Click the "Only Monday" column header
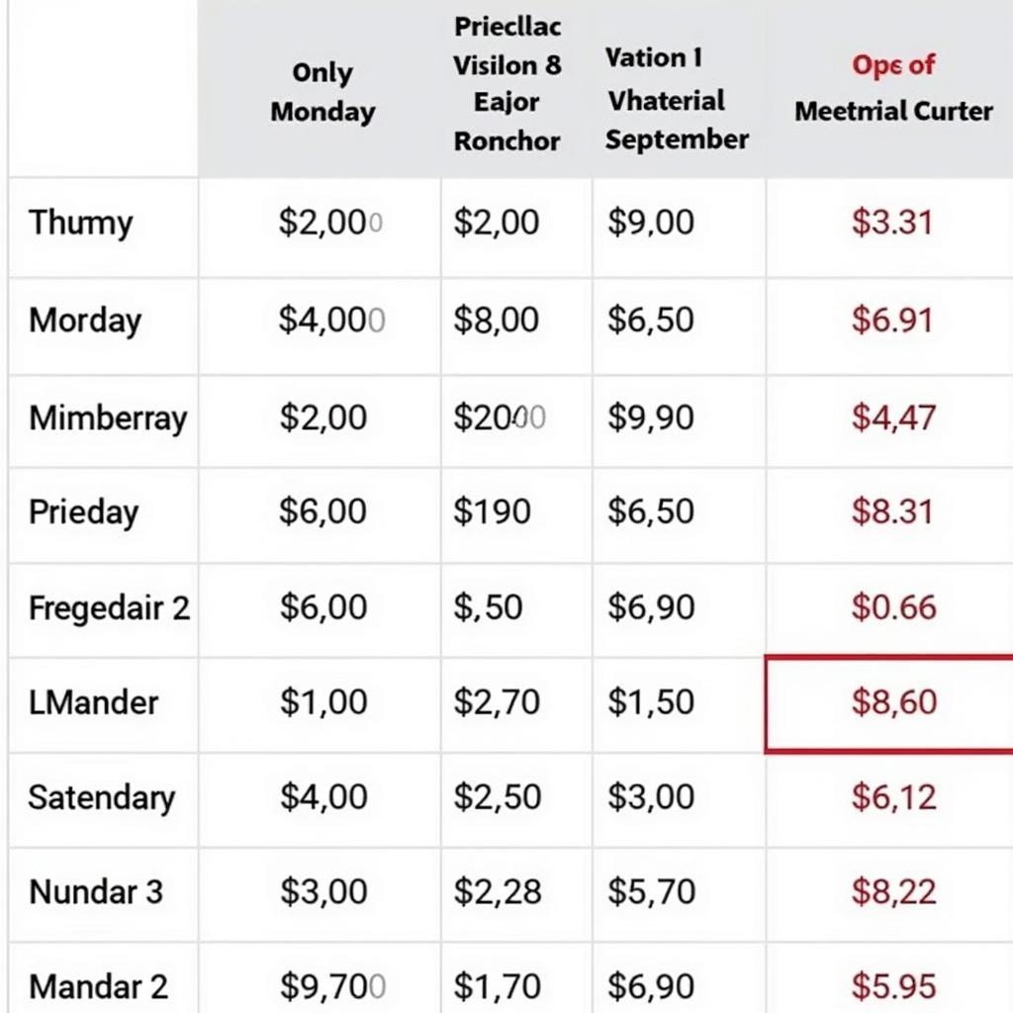This screenshot has height=1013, width=1013. (x=322, y=92)
